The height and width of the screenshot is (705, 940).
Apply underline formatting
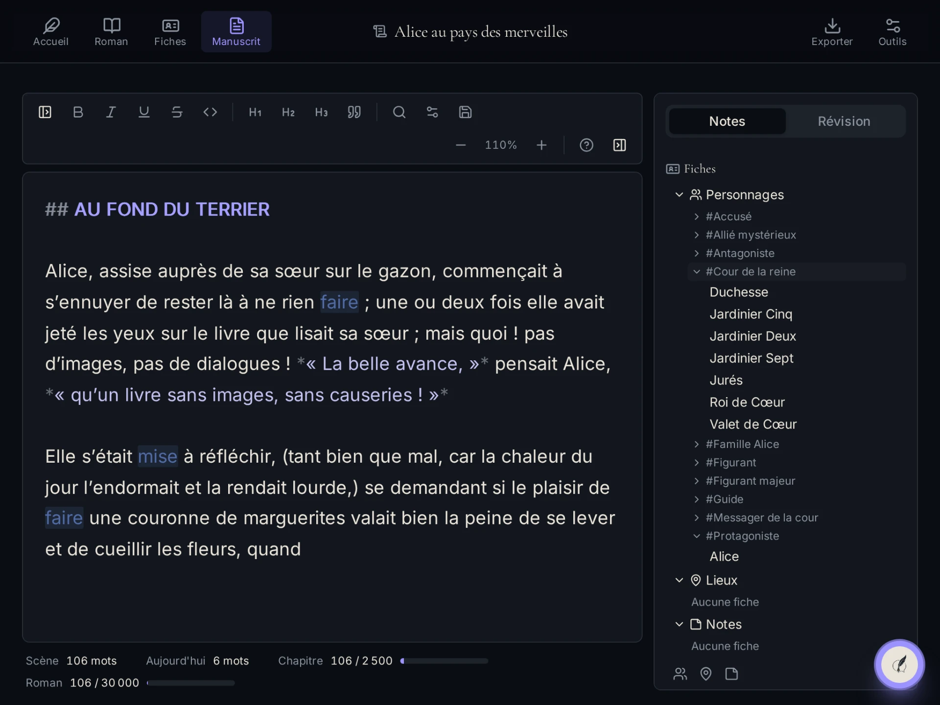click(x=144, y=112)
